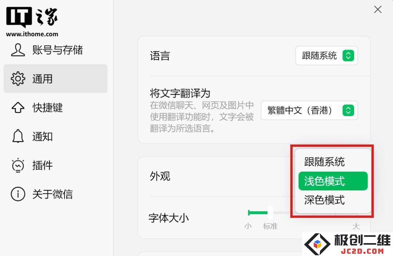Click the IT之家 logo
The image size is (393, 256).
point(32,17)
